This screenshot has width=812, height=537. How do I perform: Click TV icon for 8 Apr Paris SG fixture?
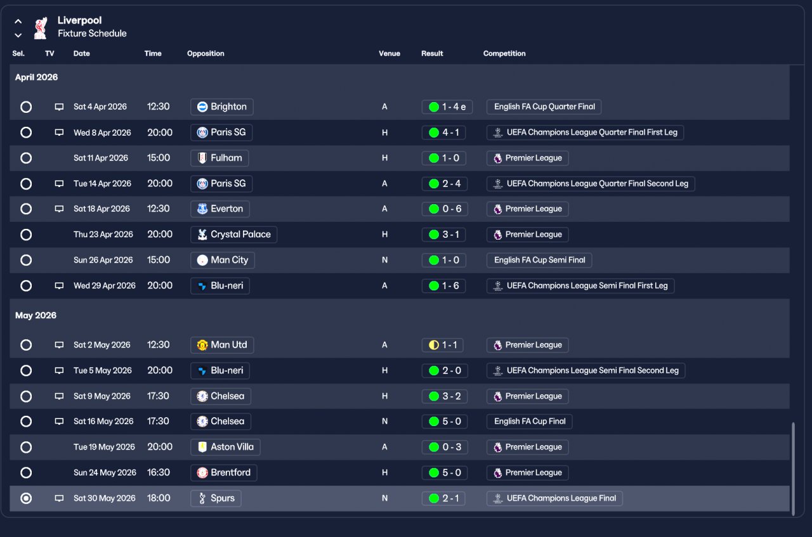click(59, 133)
